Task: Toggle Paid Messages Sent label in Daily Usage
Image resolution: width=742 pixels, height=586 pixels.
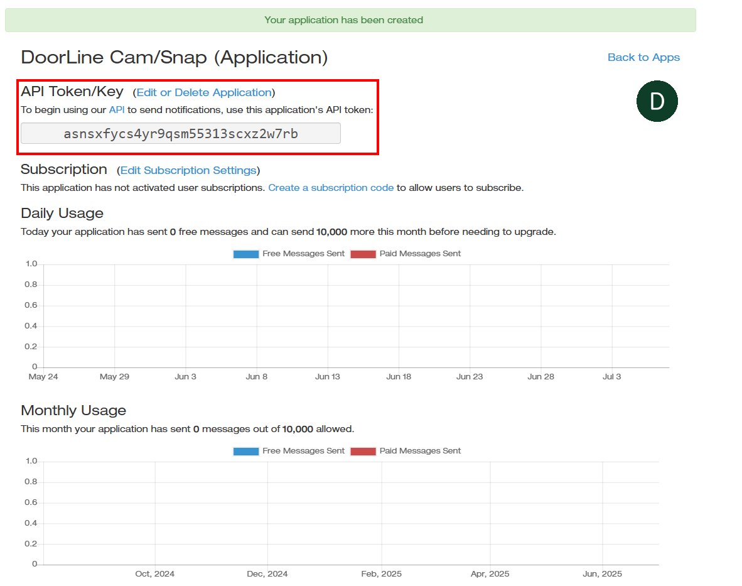Action: [420, 254]
